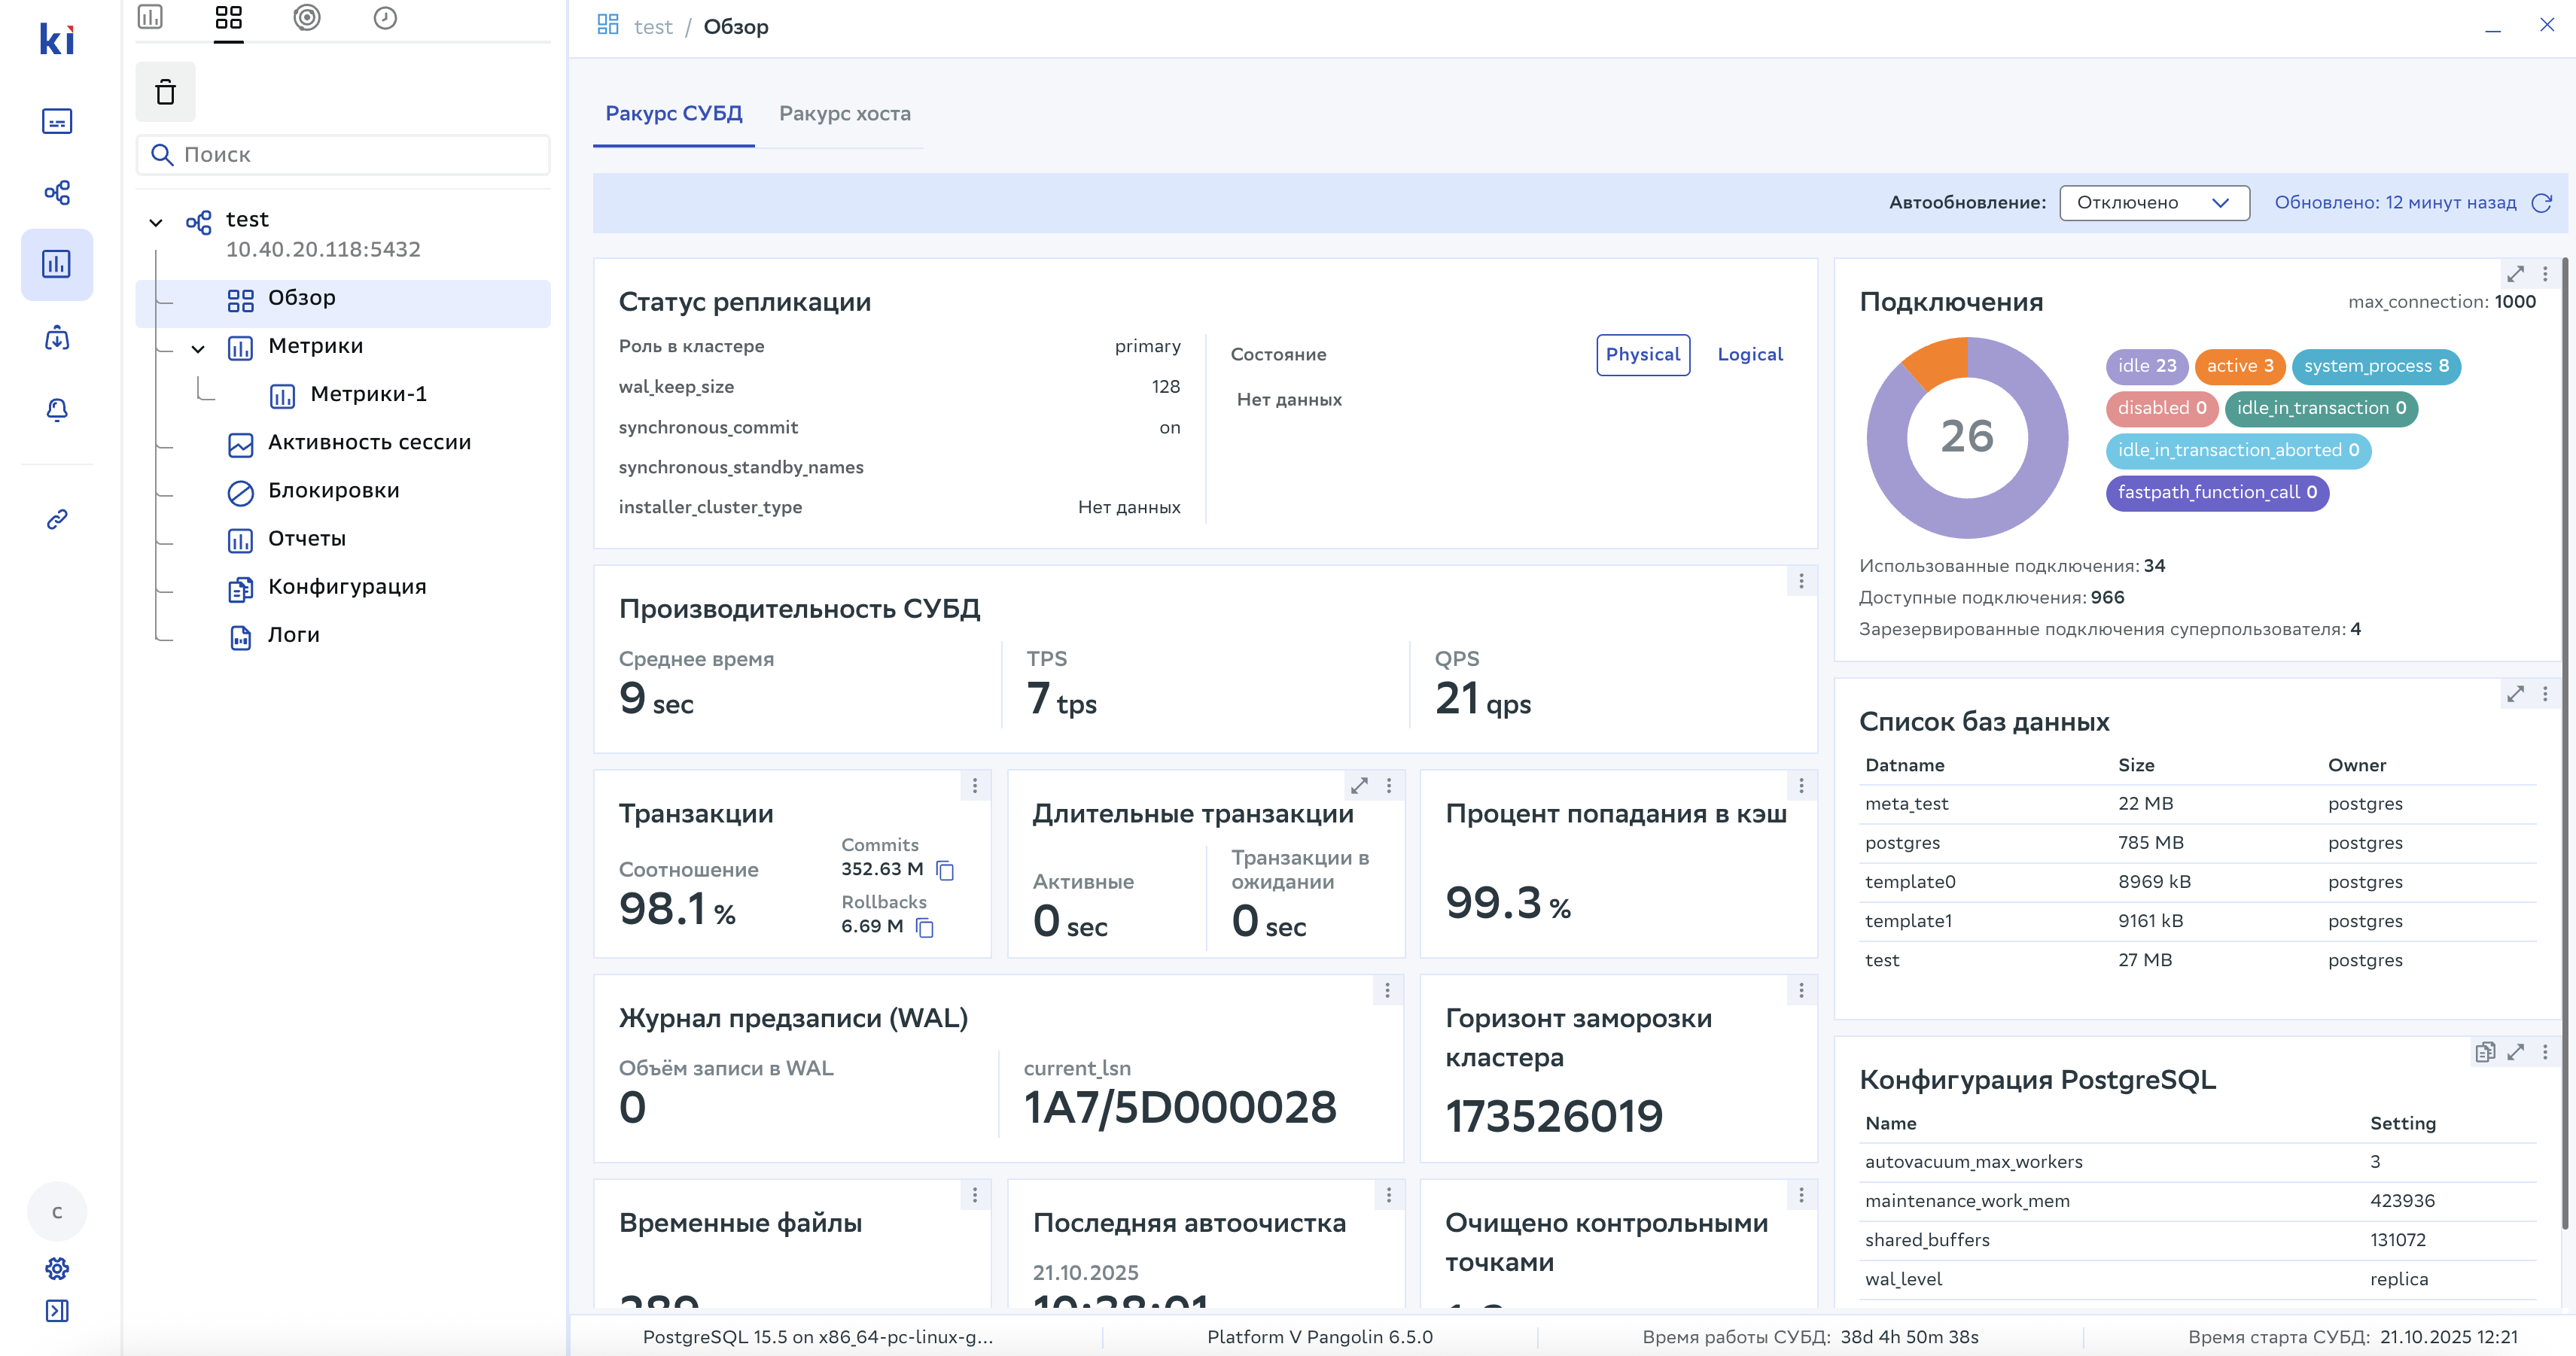The image size is (2576, 1356).
Task: Open the settings gear icon
Action: pyautogui.click(x=57, y=1269)
